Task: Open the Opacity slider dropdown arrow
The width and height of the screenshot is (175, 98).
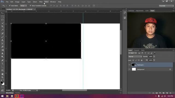Action: pos(154,57)
